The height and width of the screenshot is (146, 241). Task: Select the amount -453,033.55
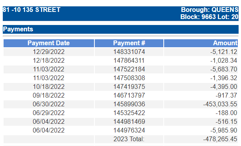pos(220,104)
